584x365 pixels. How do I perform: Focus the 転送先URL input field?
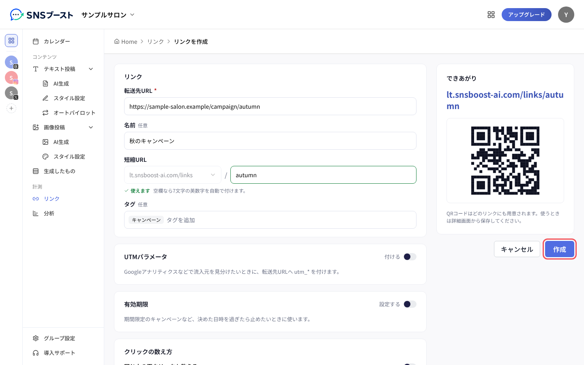270,106
